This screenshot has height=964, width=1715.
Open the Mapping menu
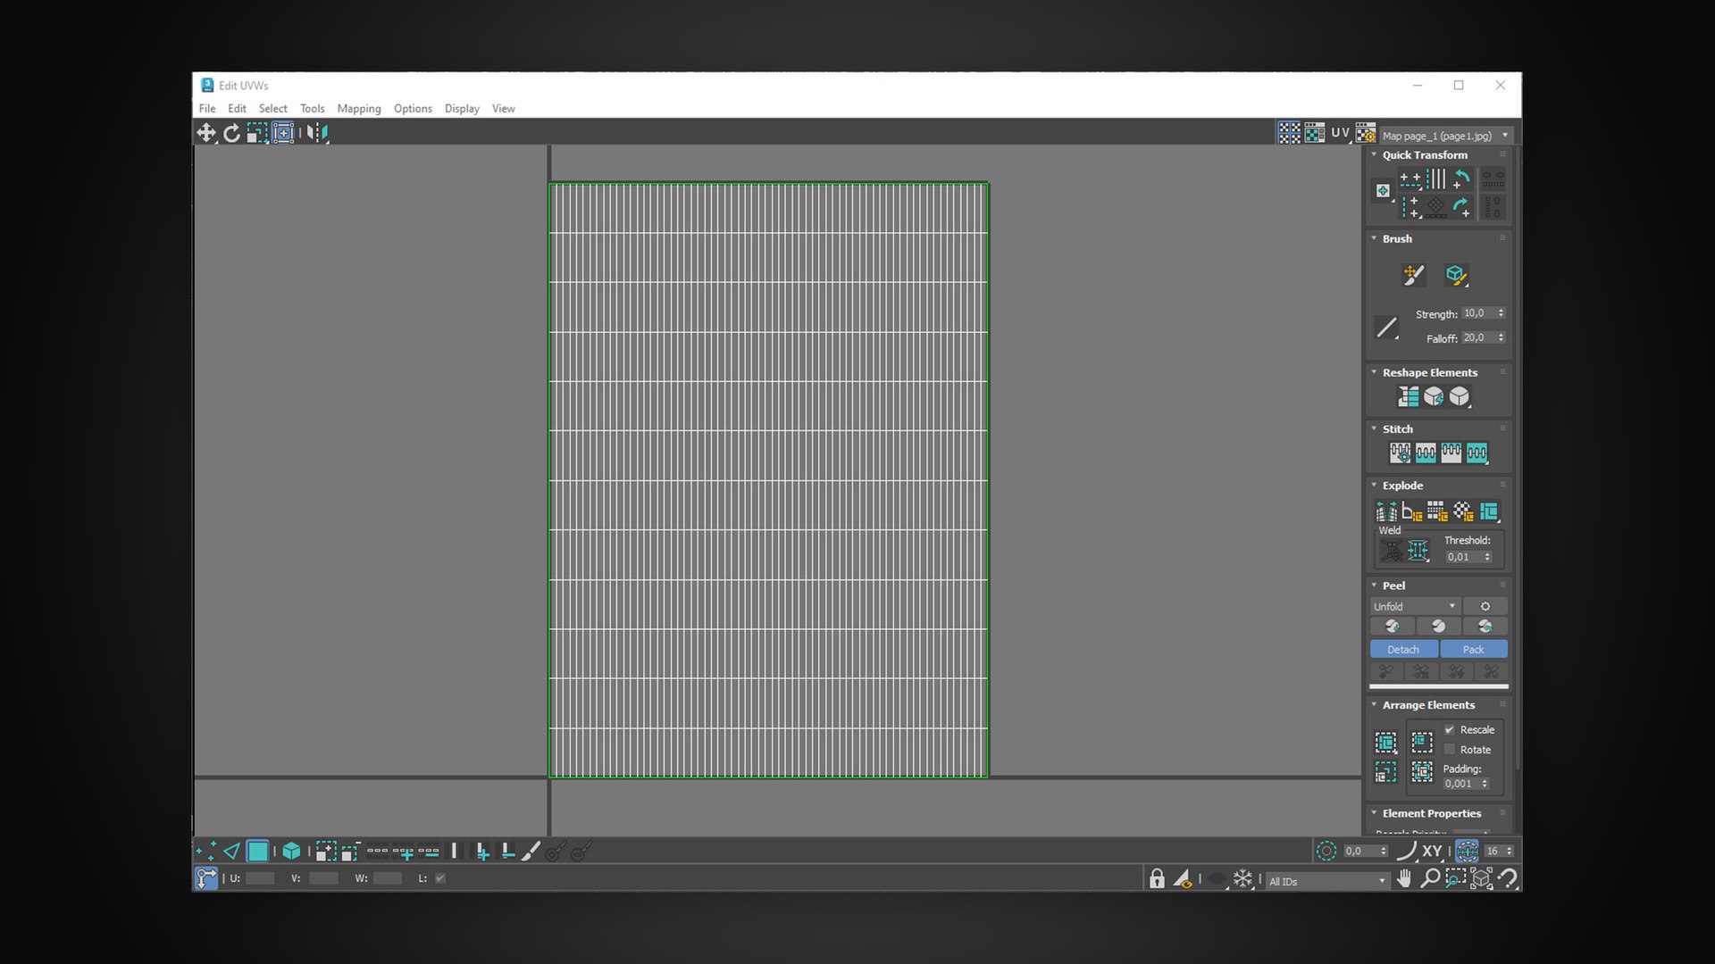coord(358,108)
